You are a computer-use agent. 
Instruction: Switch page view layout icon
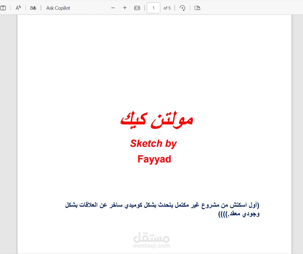tap(197, 8)
